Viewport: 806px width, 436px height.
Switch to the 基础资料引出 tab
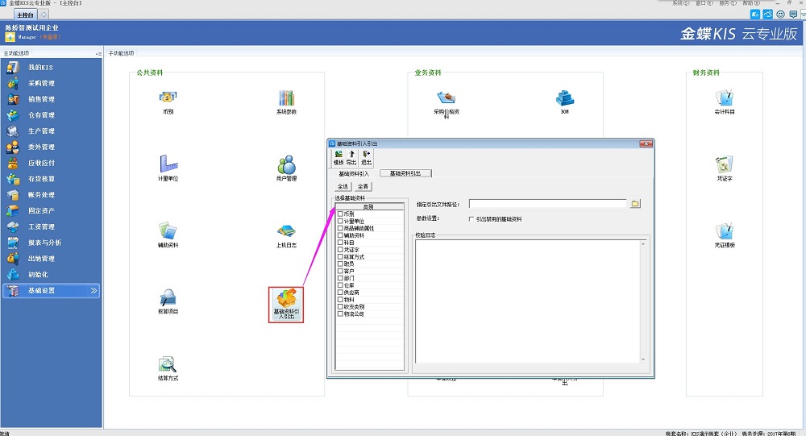(x=405, y=173)
